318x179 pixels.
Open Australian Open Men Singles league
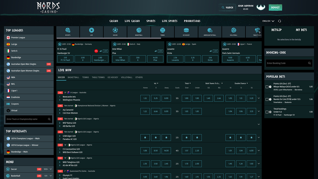point(29,64)
